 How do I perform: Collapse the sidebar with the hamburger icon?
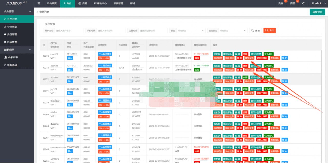[x=39, y=3]
